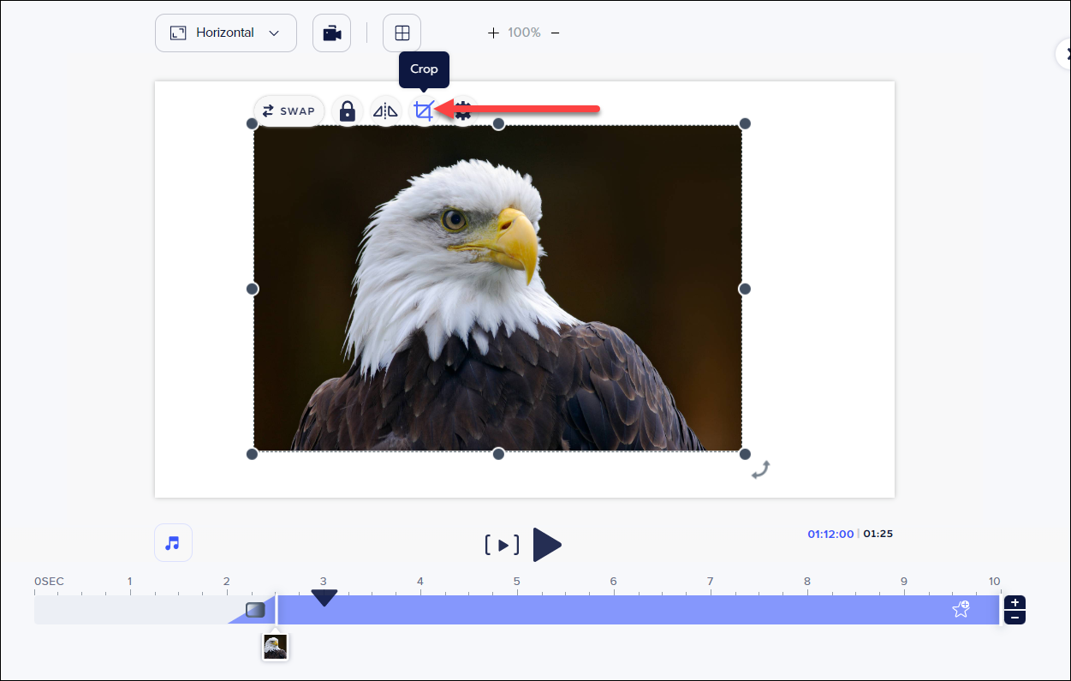
Task: Click the eagle thumbnail below the timeline
Action: coord(275,648)
